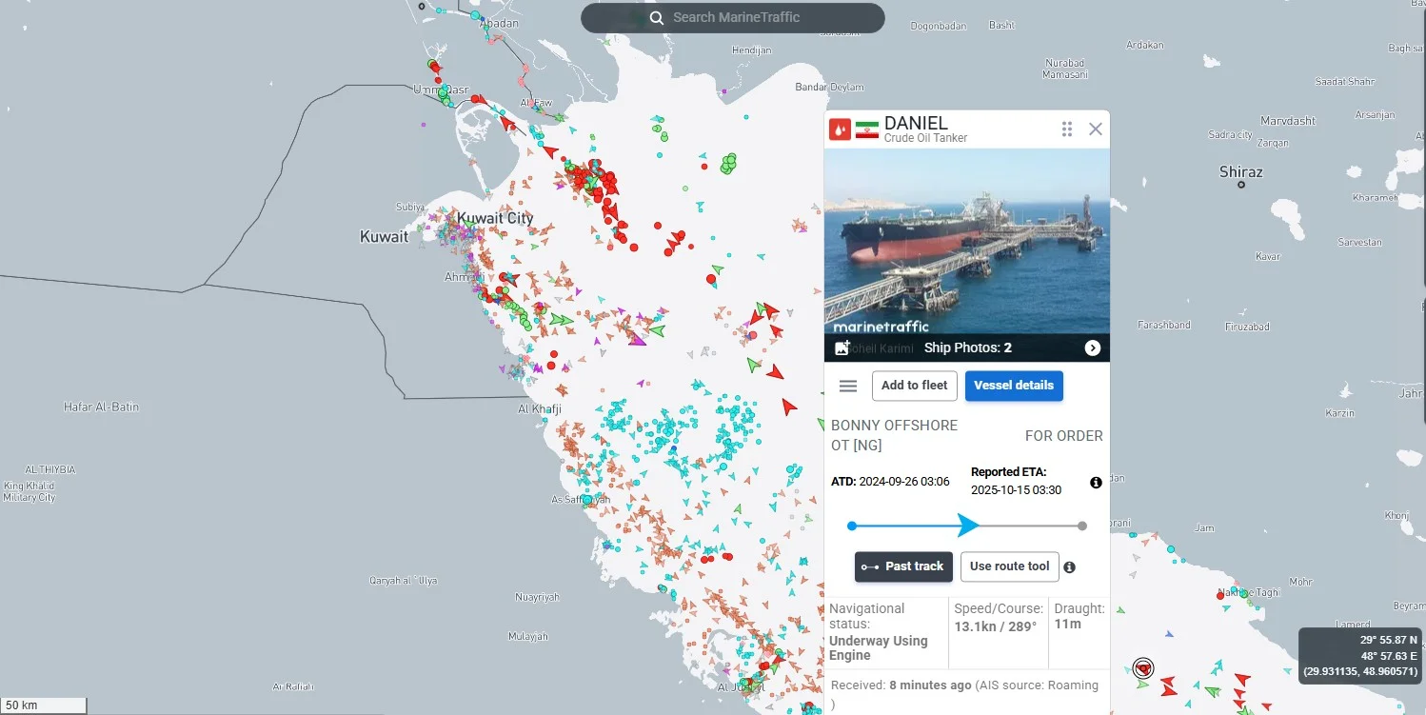Select the circled red vessel marker on map
Viewport: 1426px width, 715px height.
pyautogui.click(x=1143, y=668)
